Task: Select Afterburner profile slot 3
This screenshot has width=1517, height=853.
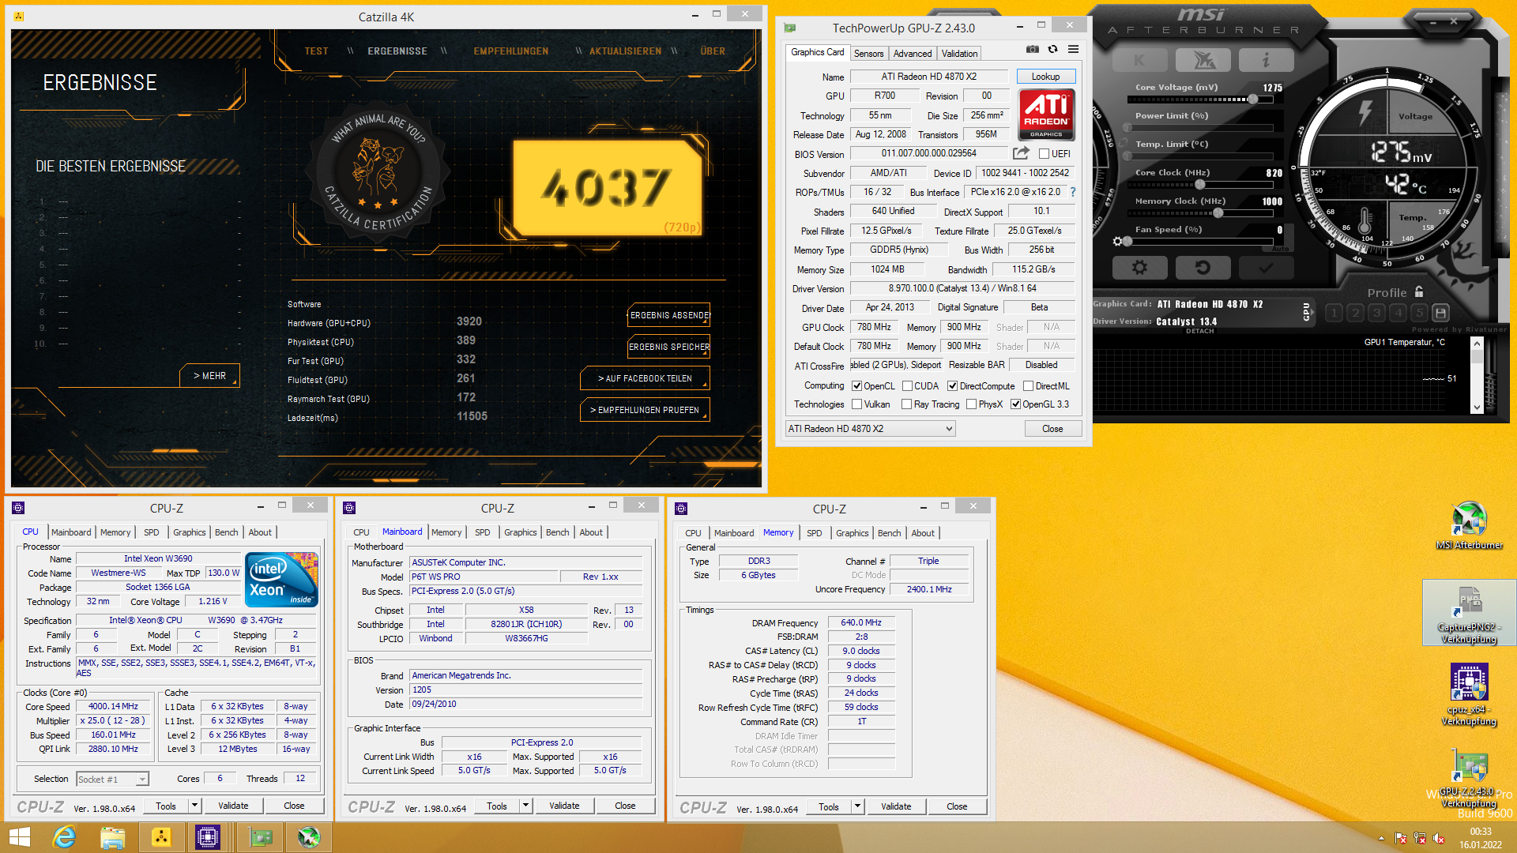Action: (1376, 313)
